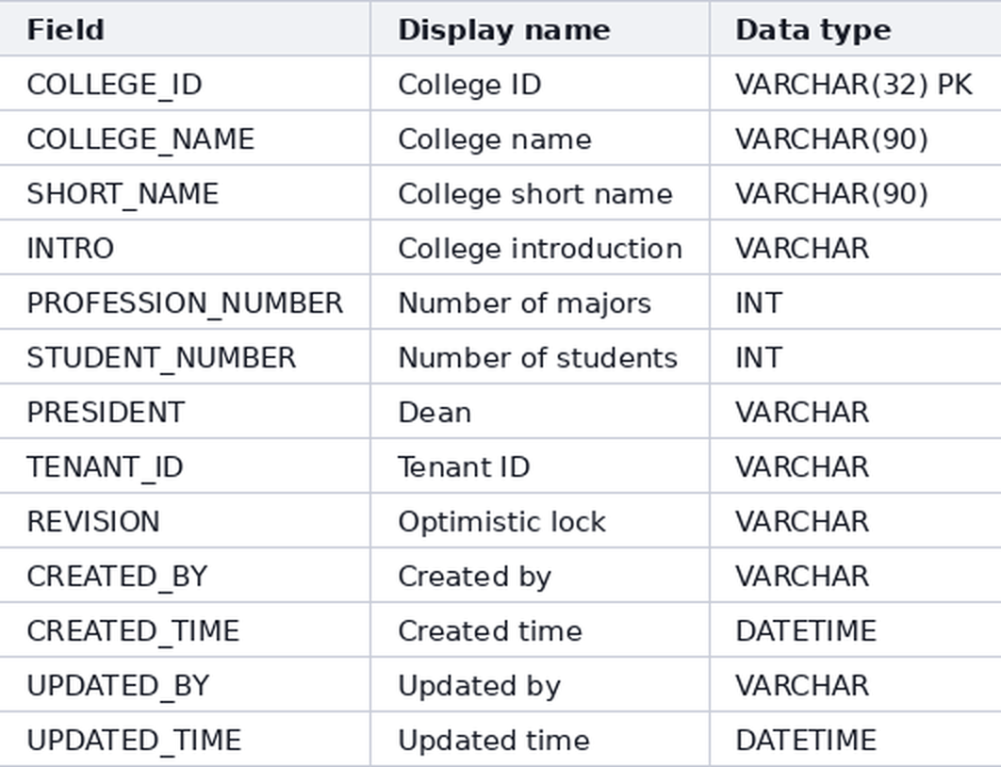Select the 'Number of majors' cell

(x=540, y=302)
